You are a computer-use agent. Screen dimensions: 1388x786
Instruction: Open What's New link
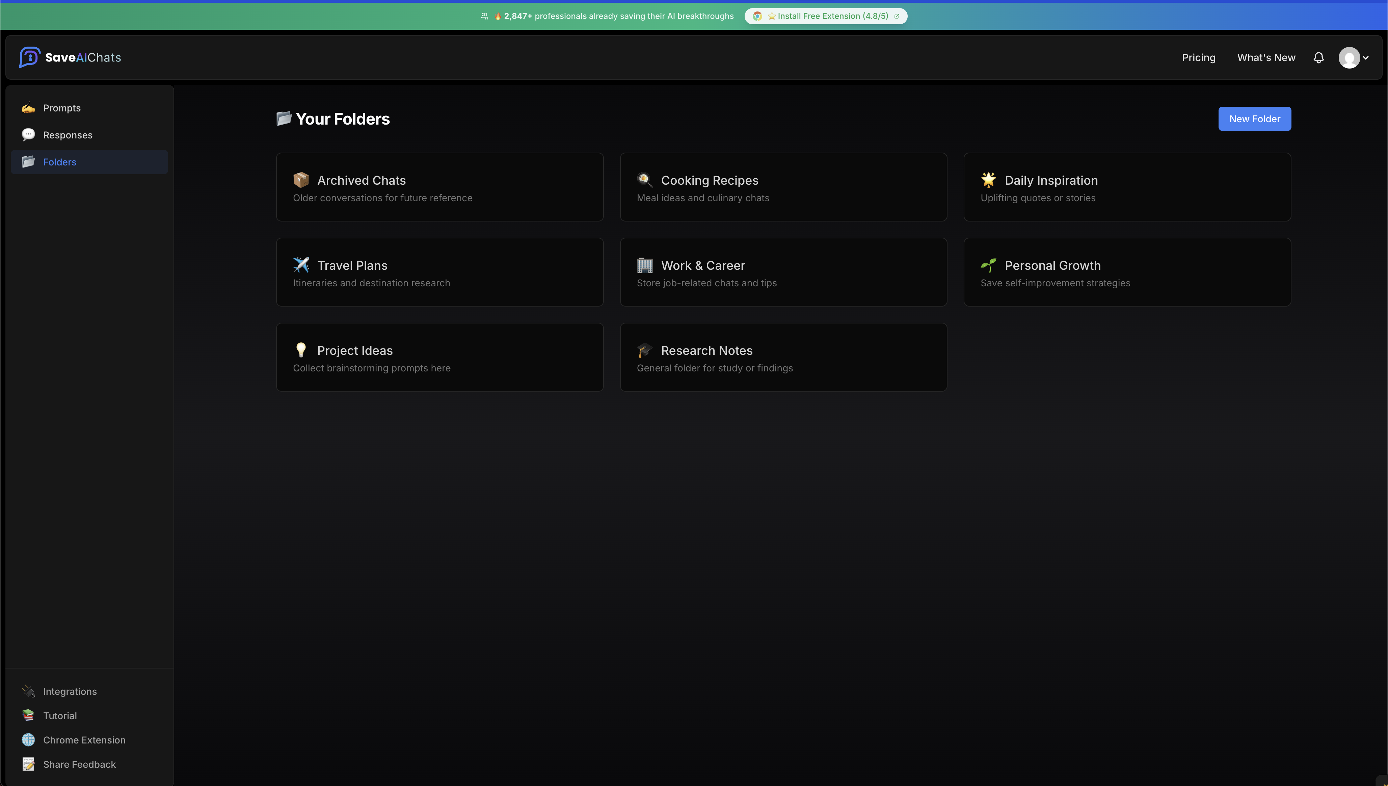[x=1266, y=58]
